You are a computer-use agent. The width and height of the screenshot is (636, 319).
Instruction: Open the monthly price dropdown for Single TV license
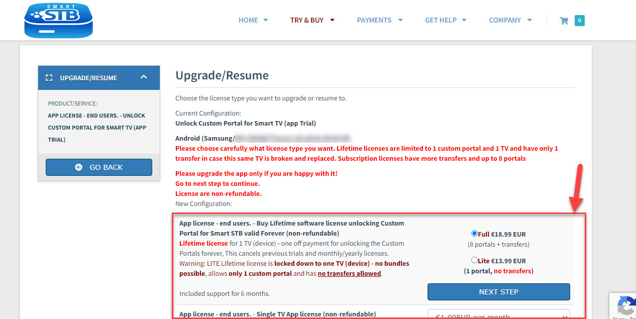click(498, 314)
